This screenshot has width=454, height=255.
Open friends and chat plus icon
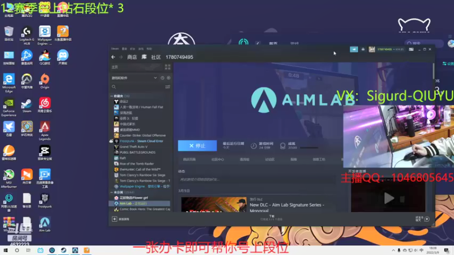[427, 219]
